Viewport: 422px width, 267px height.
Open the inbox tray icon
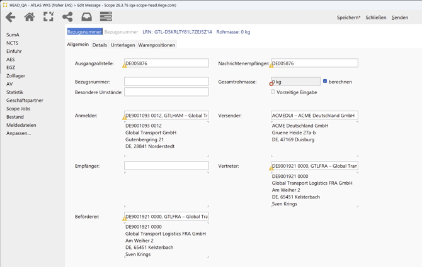click(86, 18)
